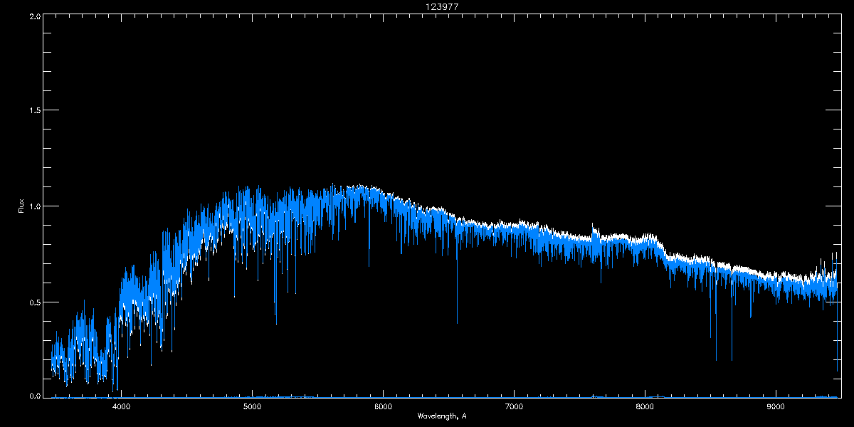Image resolution: width=854 pixels, height=427 pixels.
Task: Click the plot title 123977
Action: point(442,6)
